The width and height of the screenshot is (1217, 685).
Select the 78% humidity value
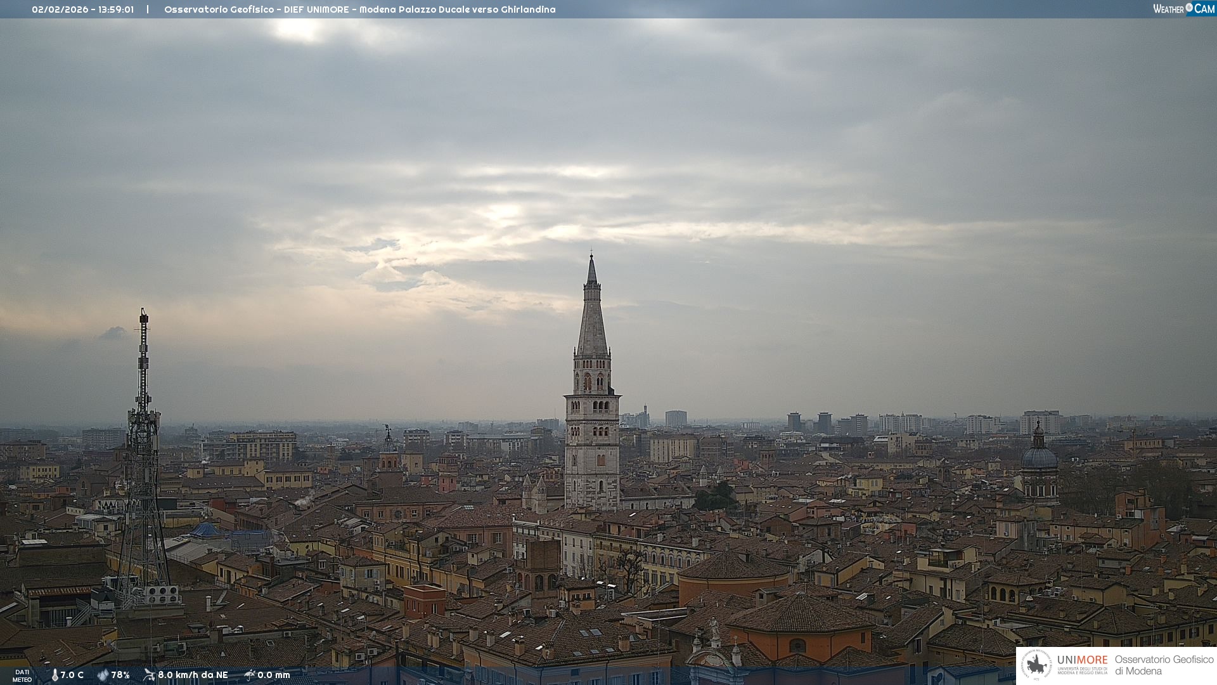click(120, 675)
